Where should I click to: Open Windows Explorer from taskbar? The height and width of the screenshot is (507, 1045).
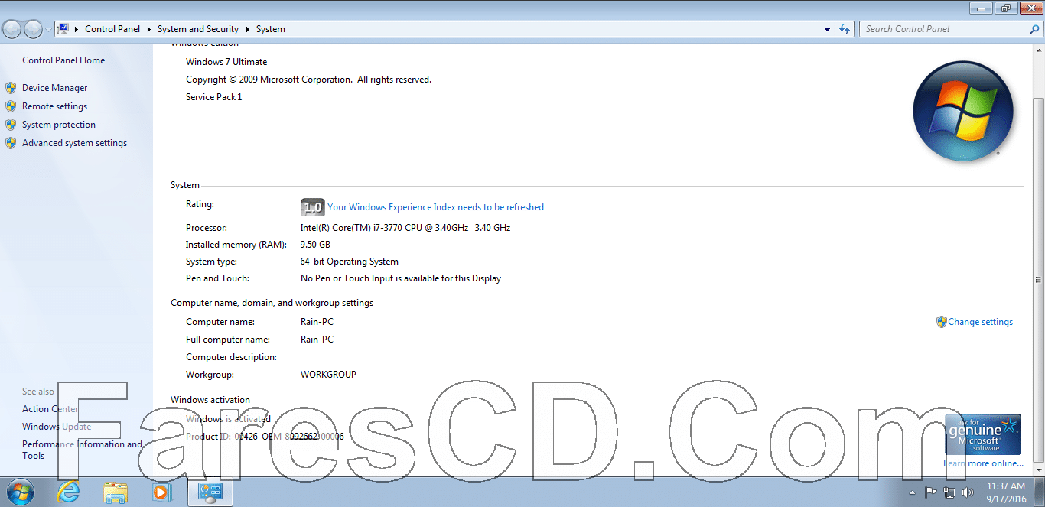(x=116, y=492)
